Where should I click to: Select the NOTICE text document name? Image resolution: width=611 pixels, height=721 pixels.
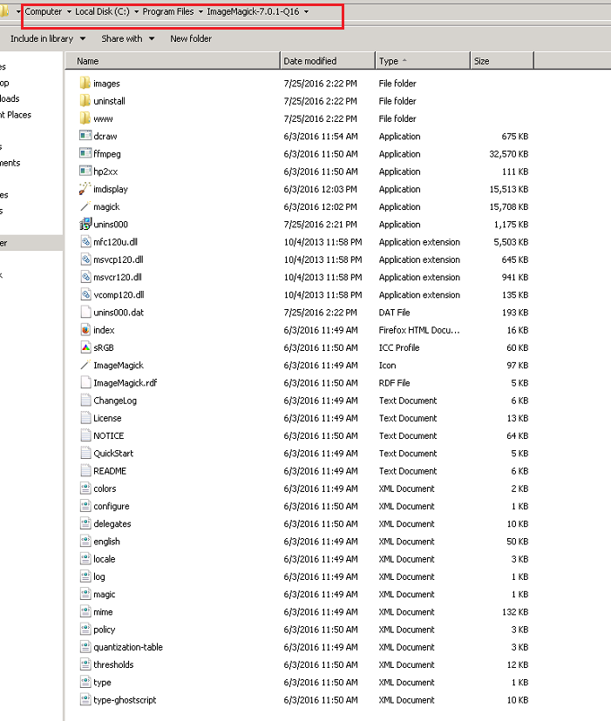pos(109,435)
